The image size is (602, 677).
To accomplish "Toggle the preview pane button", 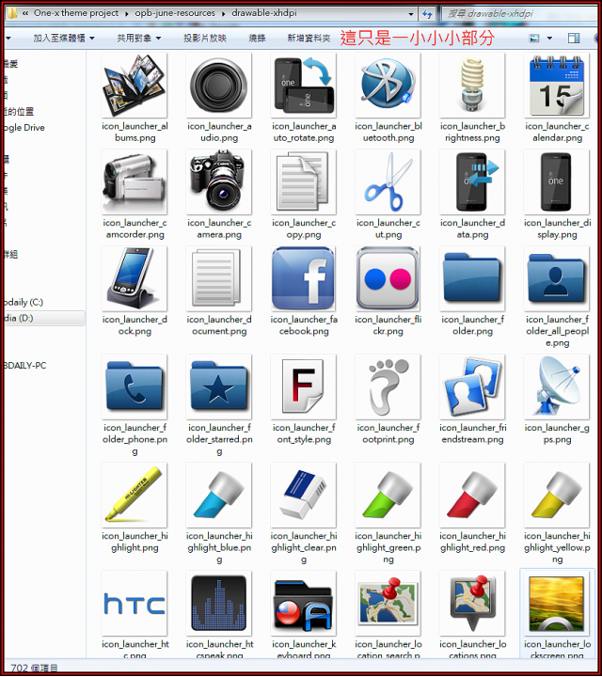I will click(574, 39).
